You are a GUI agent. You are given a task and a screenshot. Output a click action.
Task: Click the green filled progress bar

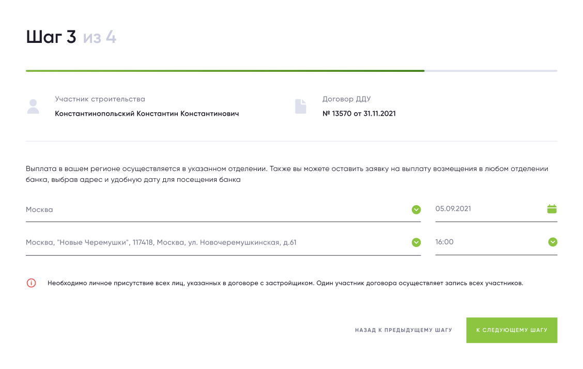pyautogui.click(x=225, y=71)
